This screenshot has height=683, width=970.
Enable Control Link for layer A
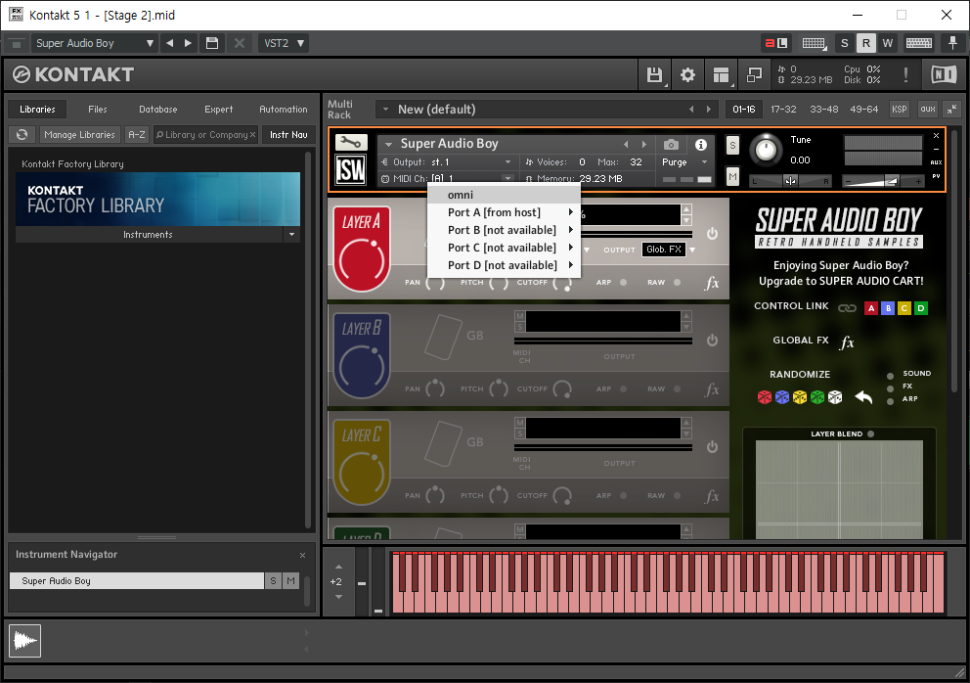tap(871, 308)
